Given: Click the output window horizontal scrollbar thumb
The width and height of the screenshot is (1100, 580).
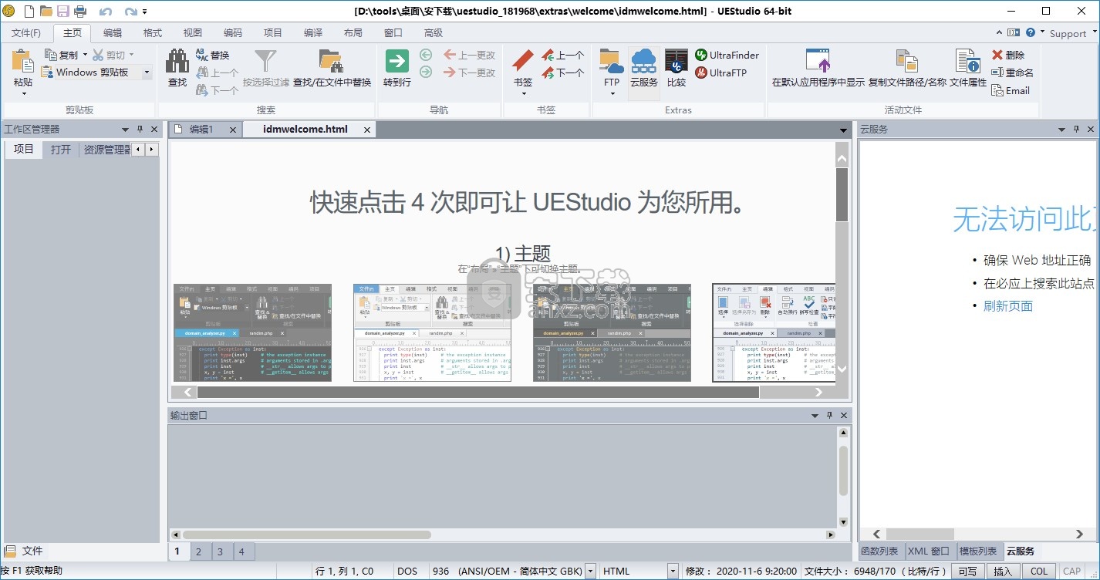Looking at the screenshot, I should [x=307, y=534].
